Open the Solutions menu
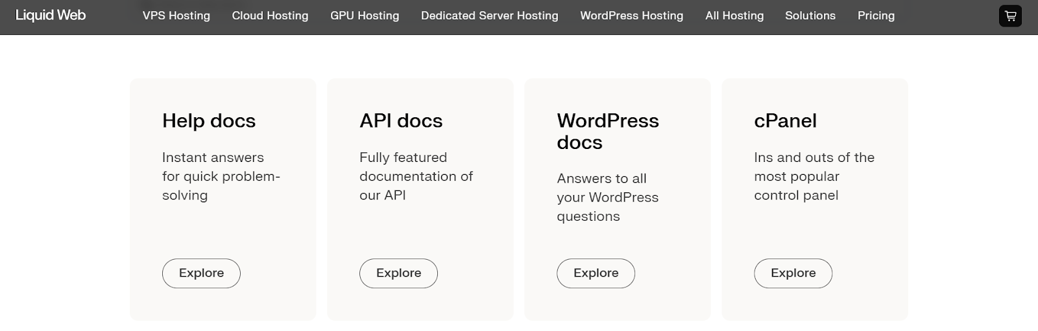This screenshot has width=1038, height=331. pyautogui.click(x=810, y=16)
